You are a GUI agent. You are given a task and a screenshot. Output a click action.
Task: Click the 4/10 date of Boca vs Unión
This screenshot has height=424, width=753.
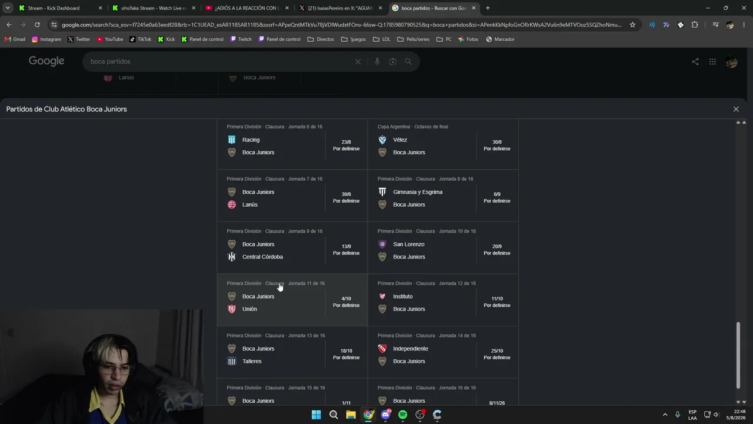pos(346,299)
